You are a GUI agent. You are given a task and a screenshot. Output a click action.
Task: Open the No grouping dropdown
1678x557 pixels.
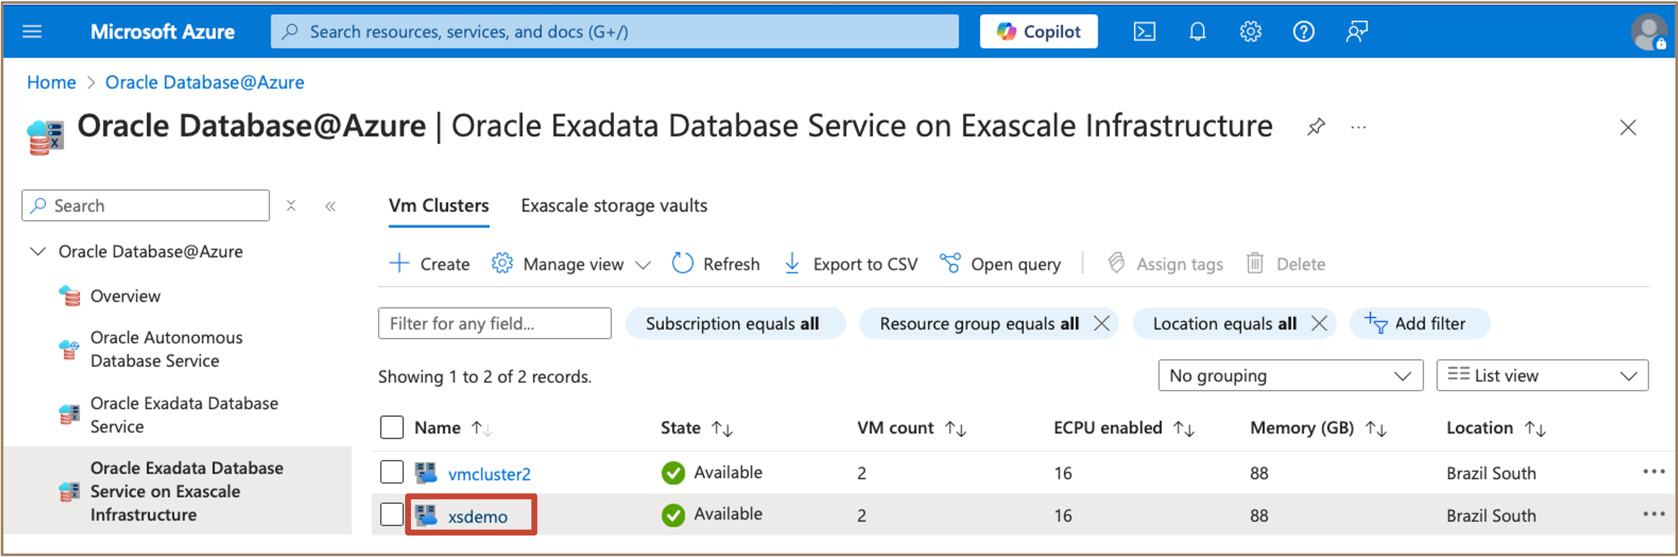[x=1290, y=376]
